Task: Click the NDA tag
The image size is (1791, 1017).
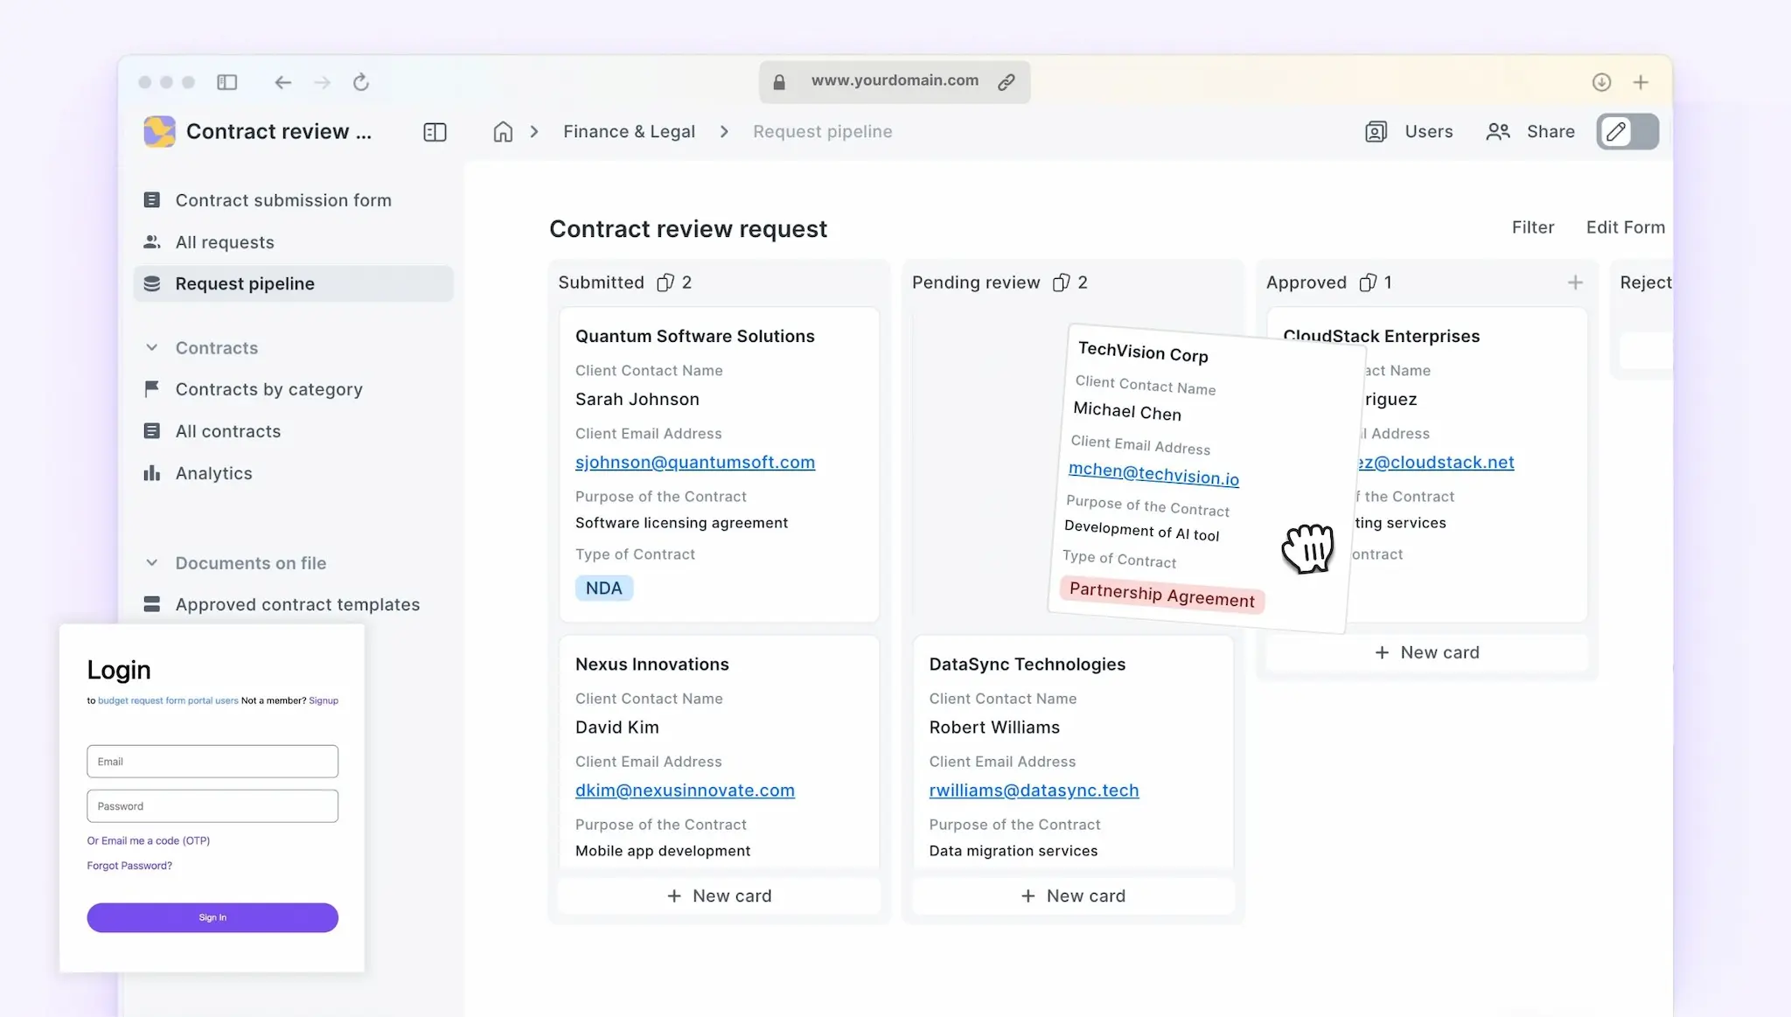Action: click(x=603, y=589)
